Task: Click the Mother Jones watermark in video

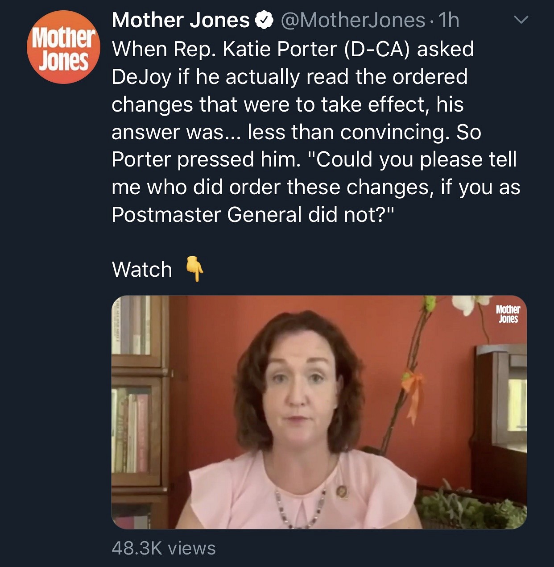Action: 508,314
